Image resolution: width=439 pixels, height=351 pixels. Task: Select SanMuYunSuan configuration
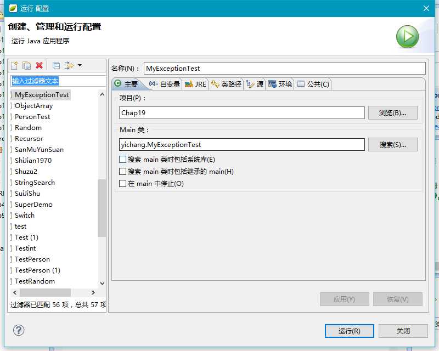point(39,150)
